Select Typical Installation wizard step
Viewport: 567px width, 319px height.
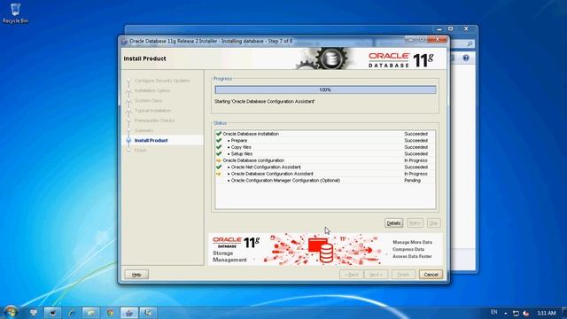pos(152,111)
